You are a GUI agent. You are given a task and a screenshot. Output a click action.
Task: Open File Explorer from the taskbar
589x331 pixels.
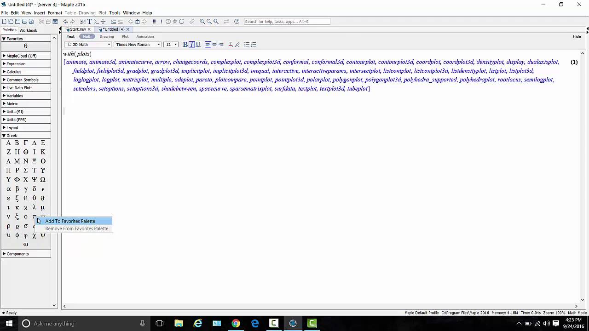[x=179, y=323]
